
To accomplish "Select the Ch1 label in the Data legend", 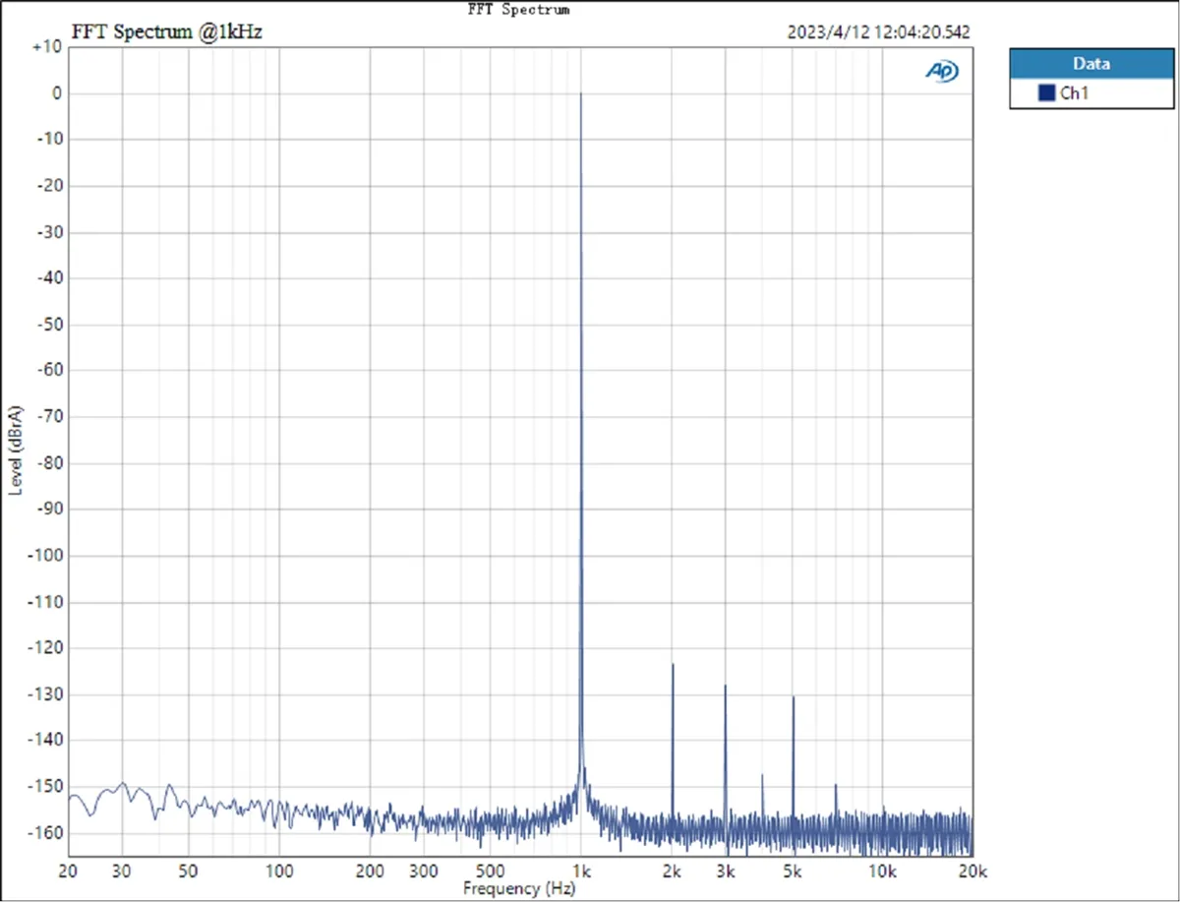I will tap(1073, 93).
